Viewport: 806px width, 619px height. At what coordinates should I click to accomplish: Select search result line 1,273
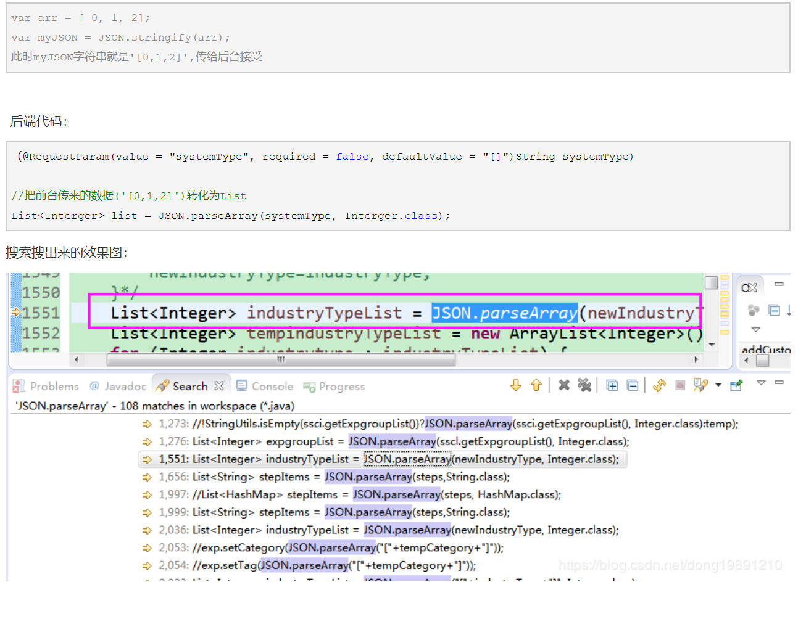pos(440,424)
